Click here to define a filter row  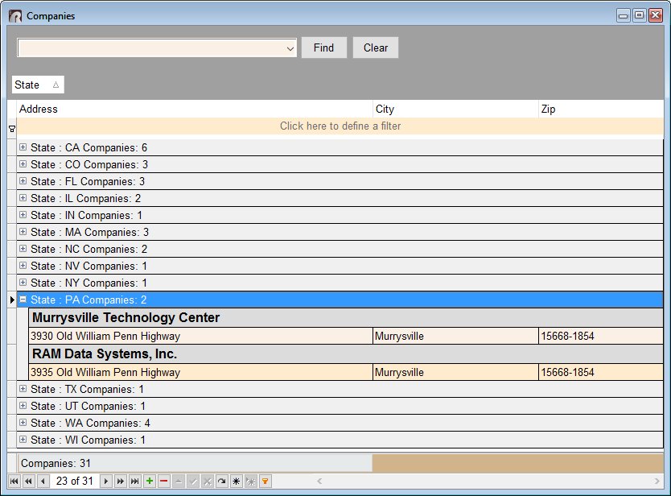pyautogui.click(x=340, y=126)
